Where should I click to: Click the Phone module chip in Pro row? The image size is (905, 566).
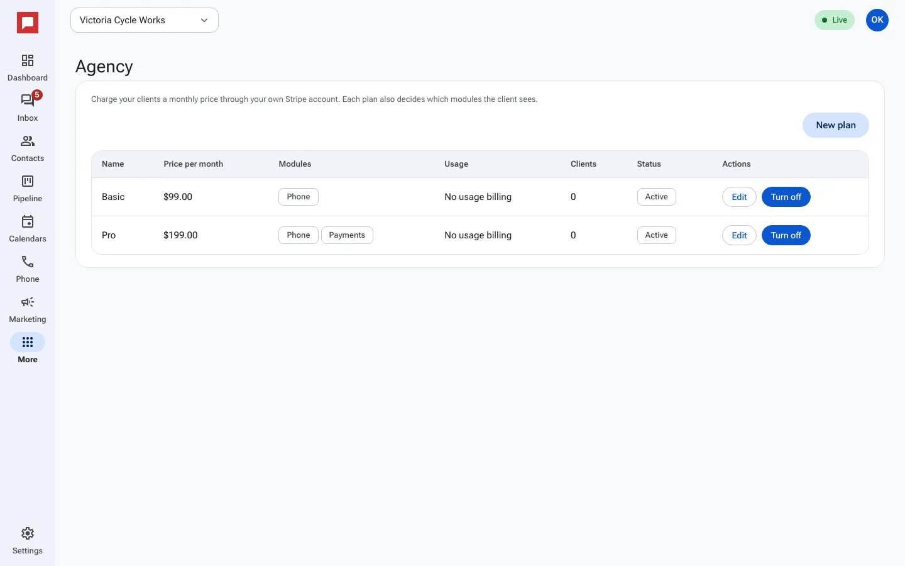pos(299,235)
